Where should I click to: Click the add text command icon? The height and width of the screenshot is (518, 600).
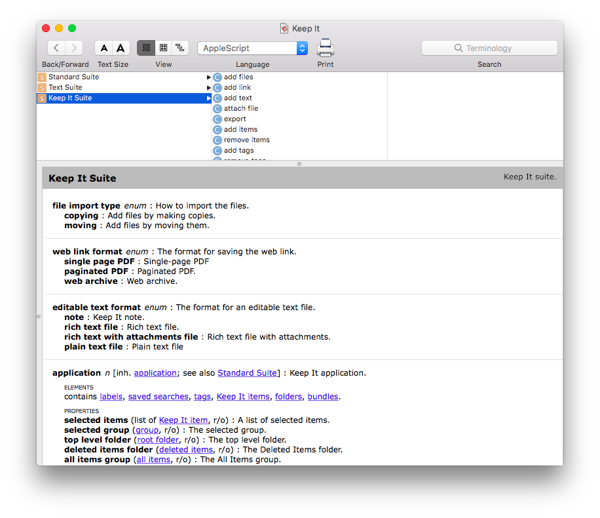click(x=217, y=98)
